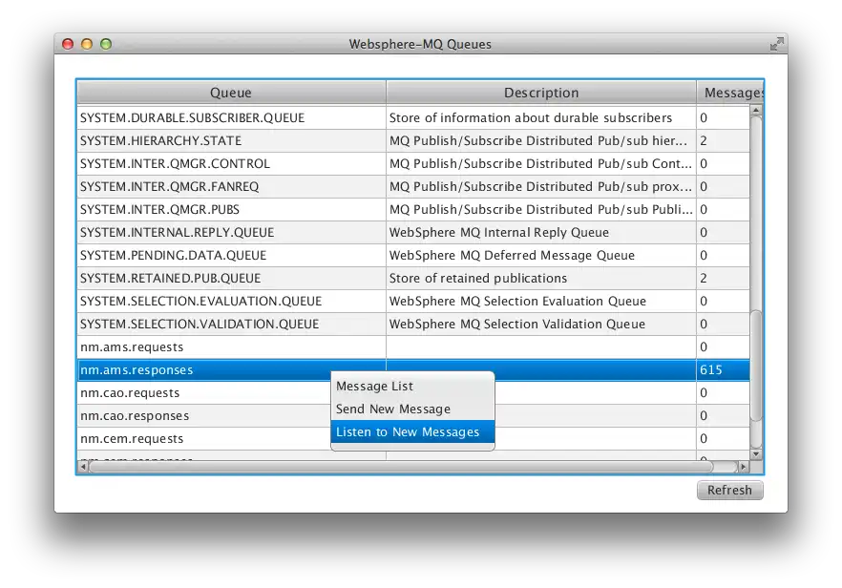
Task: Choose Listen to New Messages menu entry
Action: point(412,431)
